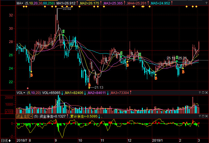This screenshot has width=209, height=143.
Task: Click the 33.02 high price label
Action: point(67,9)
